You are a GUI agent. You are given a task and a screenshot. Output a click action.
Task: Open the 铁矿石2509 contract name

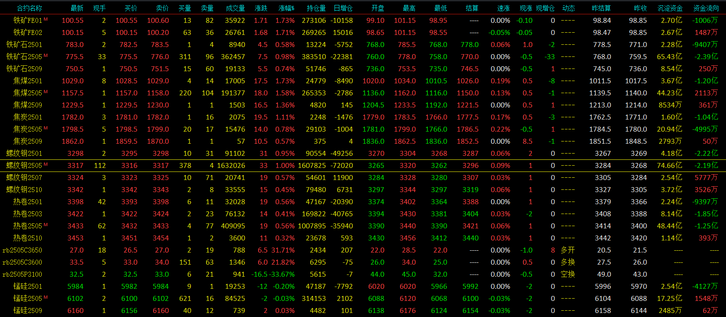24,69
